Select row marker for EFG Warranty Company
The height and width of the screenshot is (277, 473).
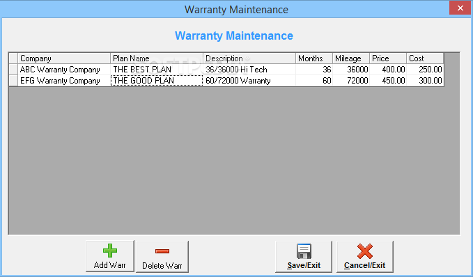tap(13, 81)
